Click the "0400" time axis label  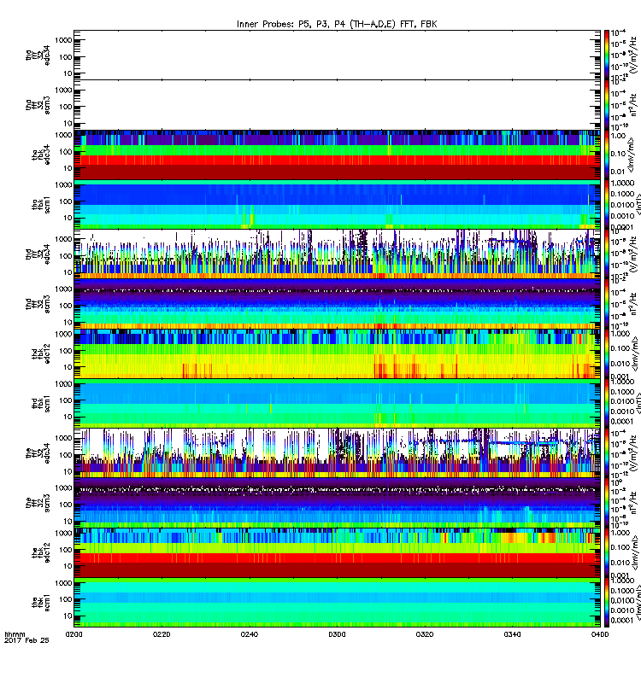click(600, 634)
